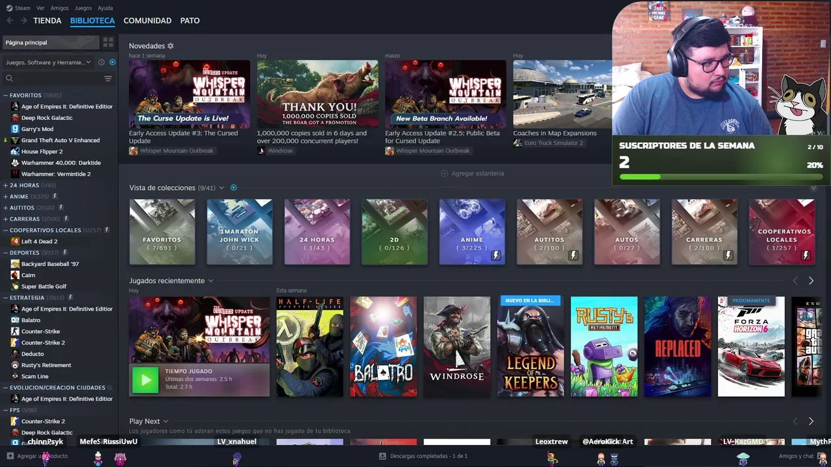Open the Juegos menu
This screenshot has width=831, height=467.
tap(83, 8)
